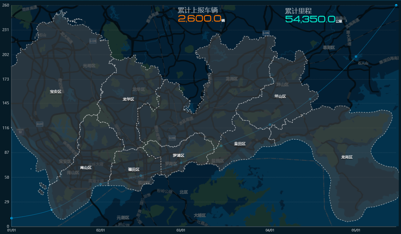The width and height of the screenshot is (401, 234).
Task: Select the white 福田区 district label
Action: click(134, 170)
